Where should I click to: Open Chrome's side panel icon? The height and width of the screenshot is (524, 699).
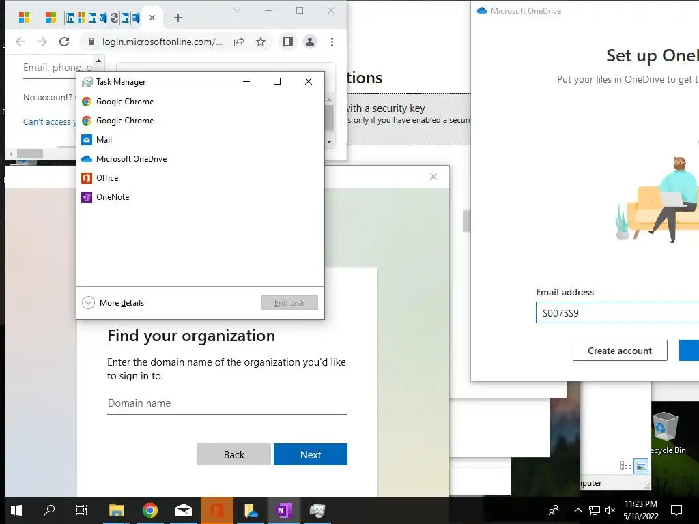pos(288,42)
